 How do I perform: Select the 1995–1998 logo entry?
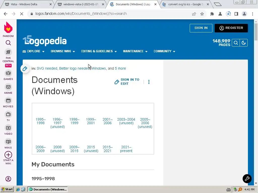tap(41, 121)
